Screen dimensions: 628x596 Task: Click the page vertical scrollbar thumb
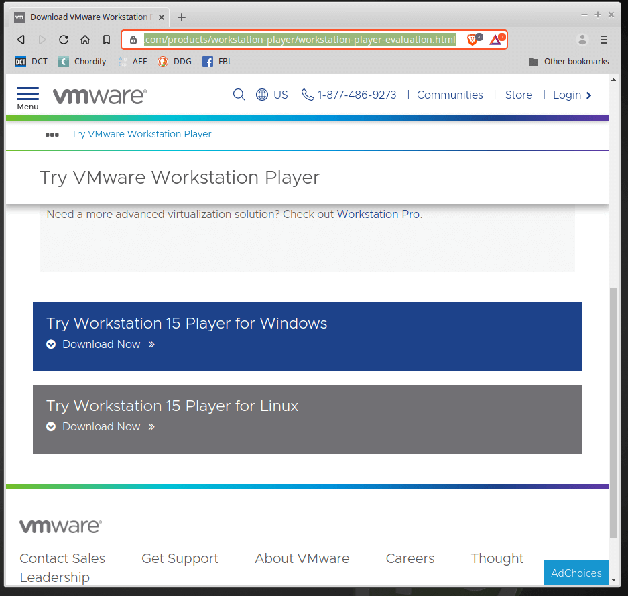pos(613,411)
